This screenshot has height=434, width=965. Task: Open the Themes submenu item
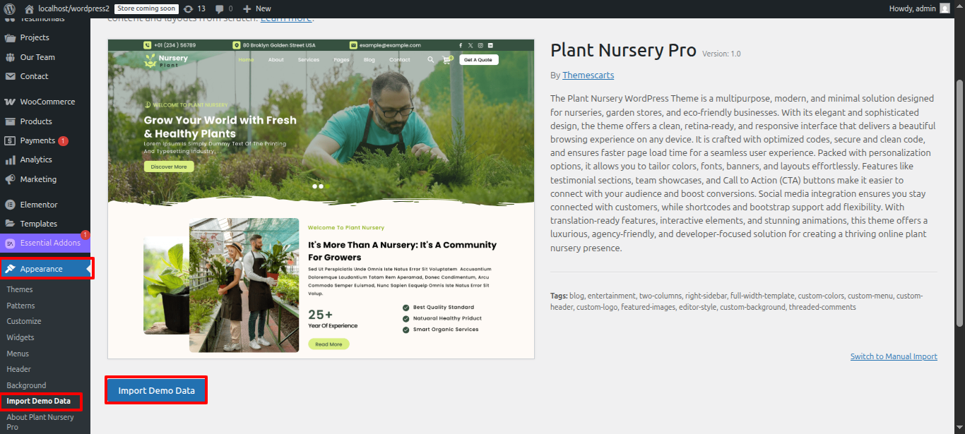(x=20, y=289)
